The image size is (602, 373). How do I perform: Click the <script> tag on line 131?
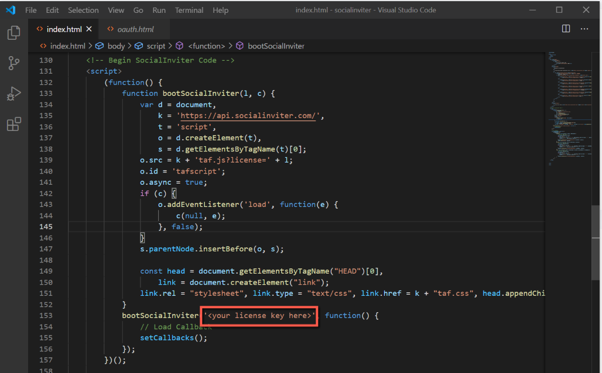[x=104, y=71]
